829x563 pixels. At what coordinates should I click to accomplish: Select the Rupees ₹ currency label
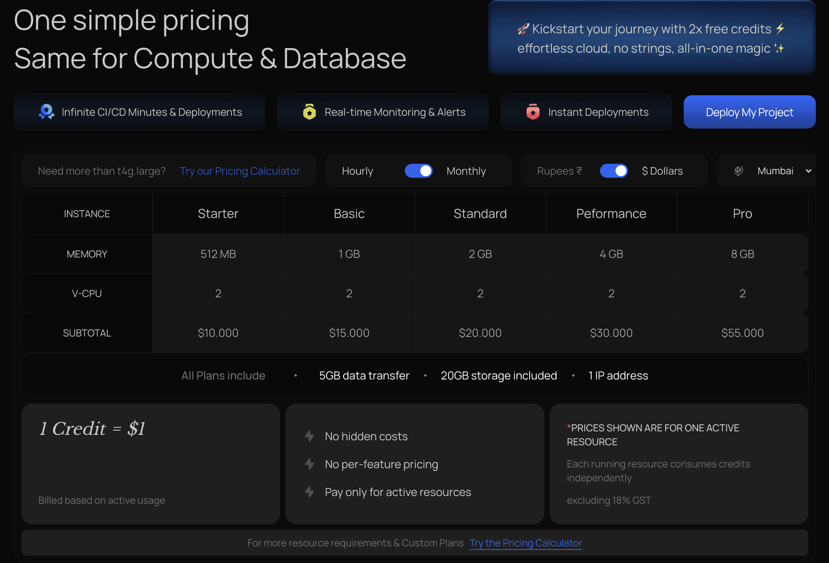559,171
